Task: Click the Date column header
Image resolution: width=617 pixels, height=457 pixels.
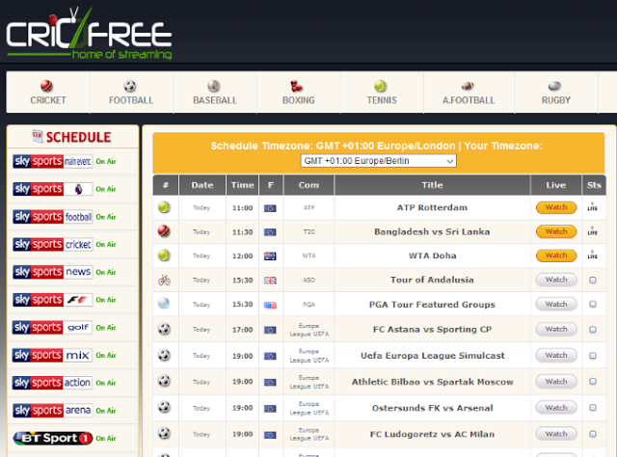Action: [x=202, y=185]
